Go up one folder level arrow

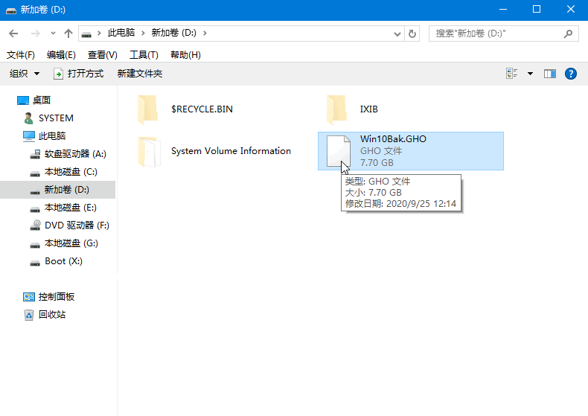click(68, 33)
